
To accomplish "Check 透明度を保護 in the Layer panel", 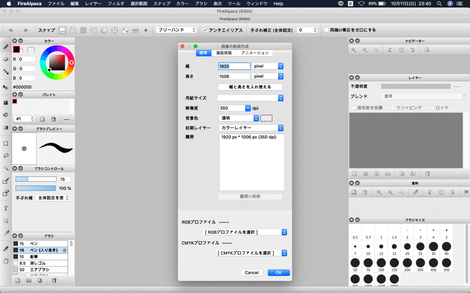I will [353, 107].
